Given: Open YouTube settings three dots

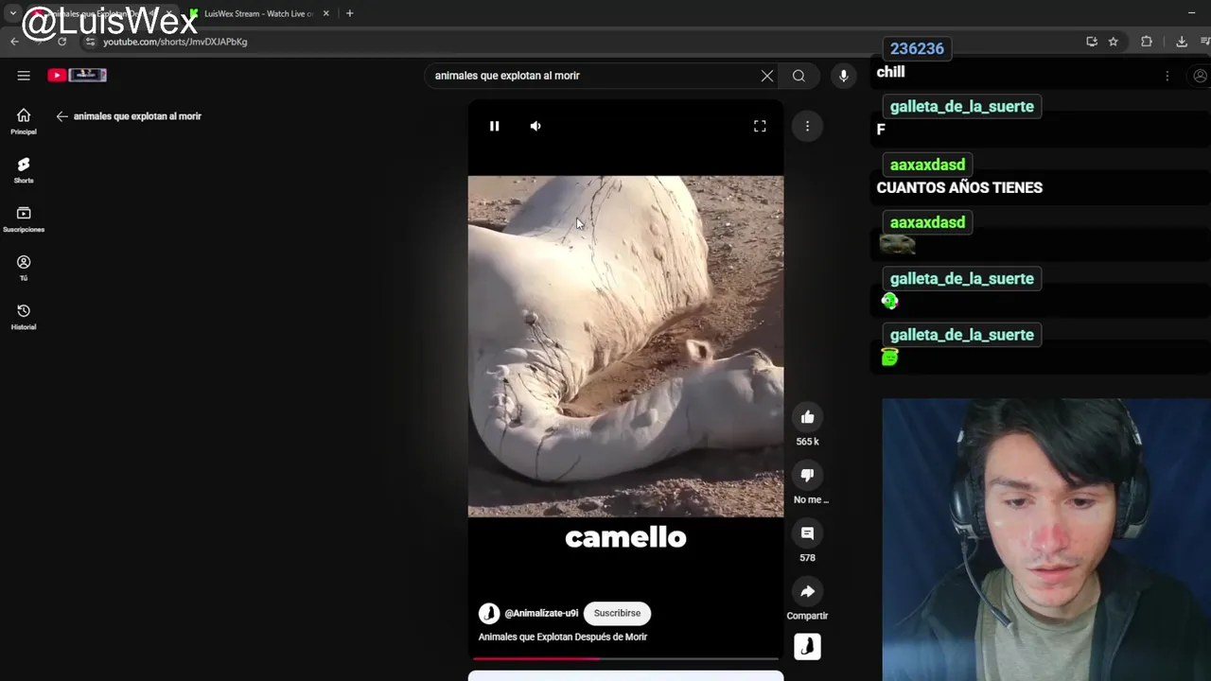Looking at the screenshot, I should pyautogui.click(x=1167, y=76).
